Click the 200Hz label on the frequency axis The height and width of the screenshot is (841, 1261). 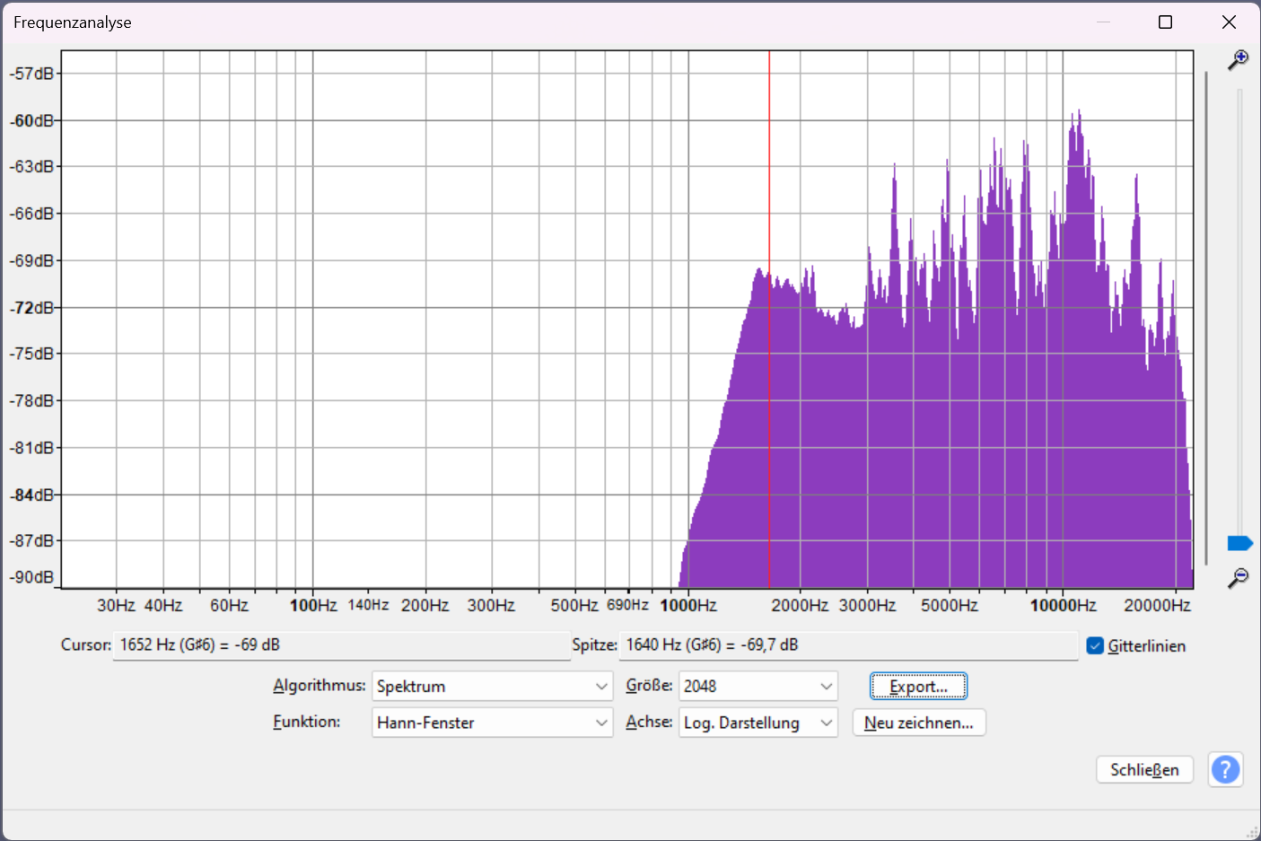425,606
